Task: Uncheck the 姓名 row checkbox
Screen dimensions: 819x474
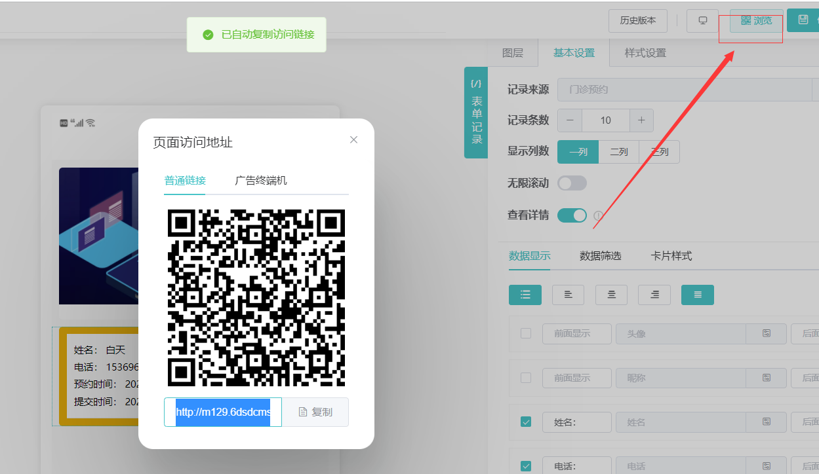Action: click(x=526, y=422)
